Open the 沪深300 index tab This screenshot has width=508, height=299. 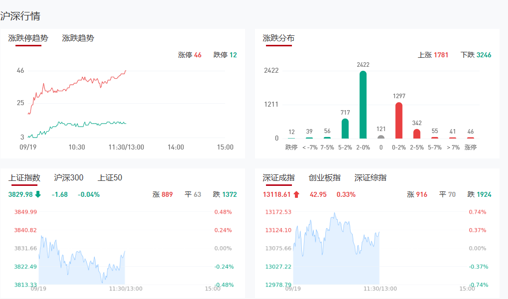69,177
